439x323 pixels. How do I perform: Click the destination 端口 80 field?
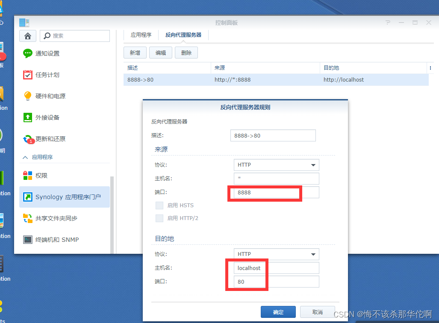tap(276, 282)
